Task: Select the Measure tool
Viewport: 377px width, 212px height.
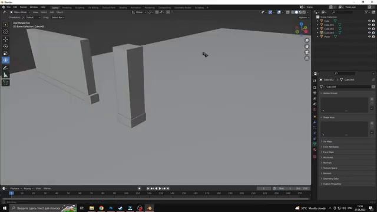Action: (x=5, y=75)
